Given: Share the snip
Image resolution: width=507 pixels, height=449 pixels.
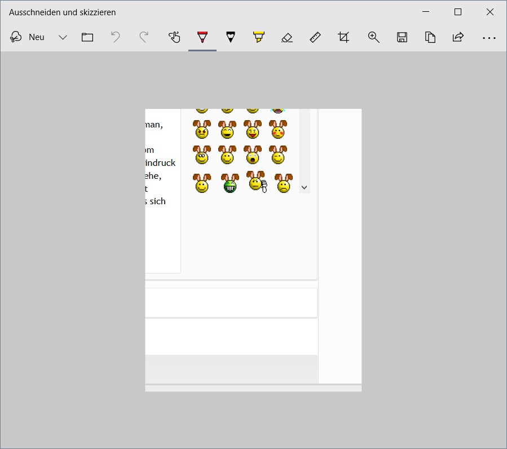Looking at the screenshot, I should 458,37.
